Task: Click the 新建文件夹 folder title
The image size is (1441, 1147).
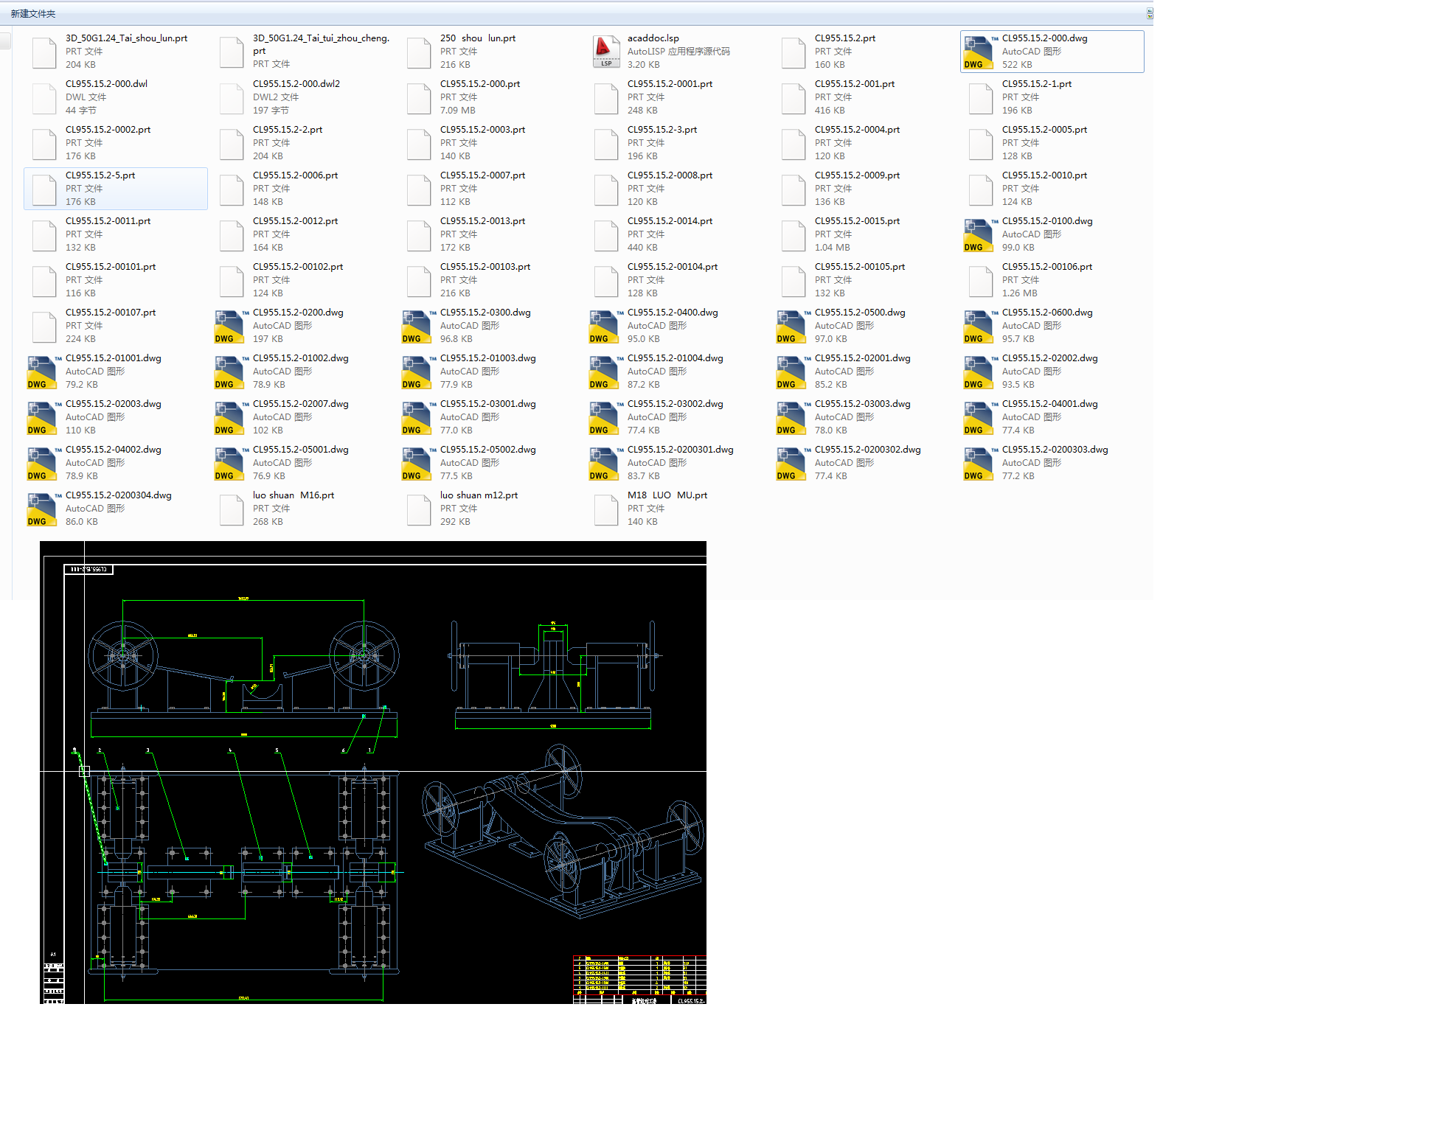Action: pos(33,14)
